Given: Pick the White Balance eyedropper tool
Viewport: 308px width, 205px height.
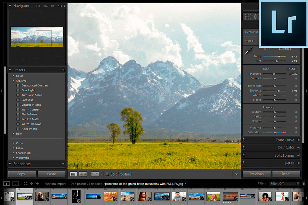Looking at the screenshot, I should coord(249,50).
